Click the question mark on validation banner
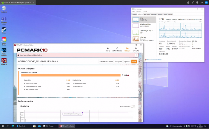This screenshot has width=209, height=129. point(136,55)
